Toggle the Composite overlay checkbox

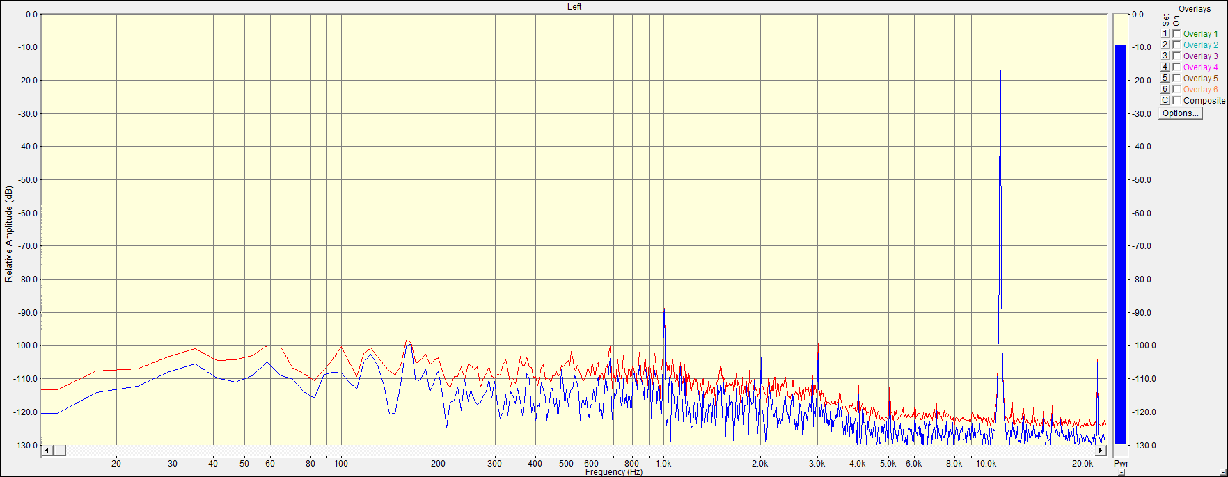coord(1176,100)
